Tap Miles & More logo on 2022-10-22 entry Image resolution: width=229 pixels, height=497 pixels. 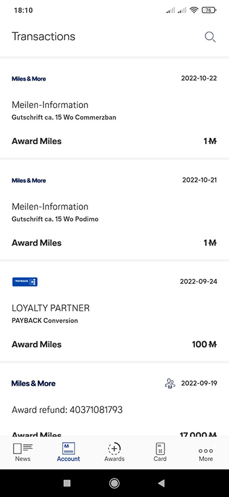pyautogui.click(x=29, y=79)
